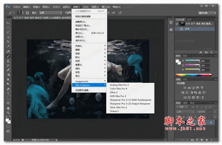
Task: Switch to the 历史记录 tab
Action: pyautogui.click(x=180, y=20)
